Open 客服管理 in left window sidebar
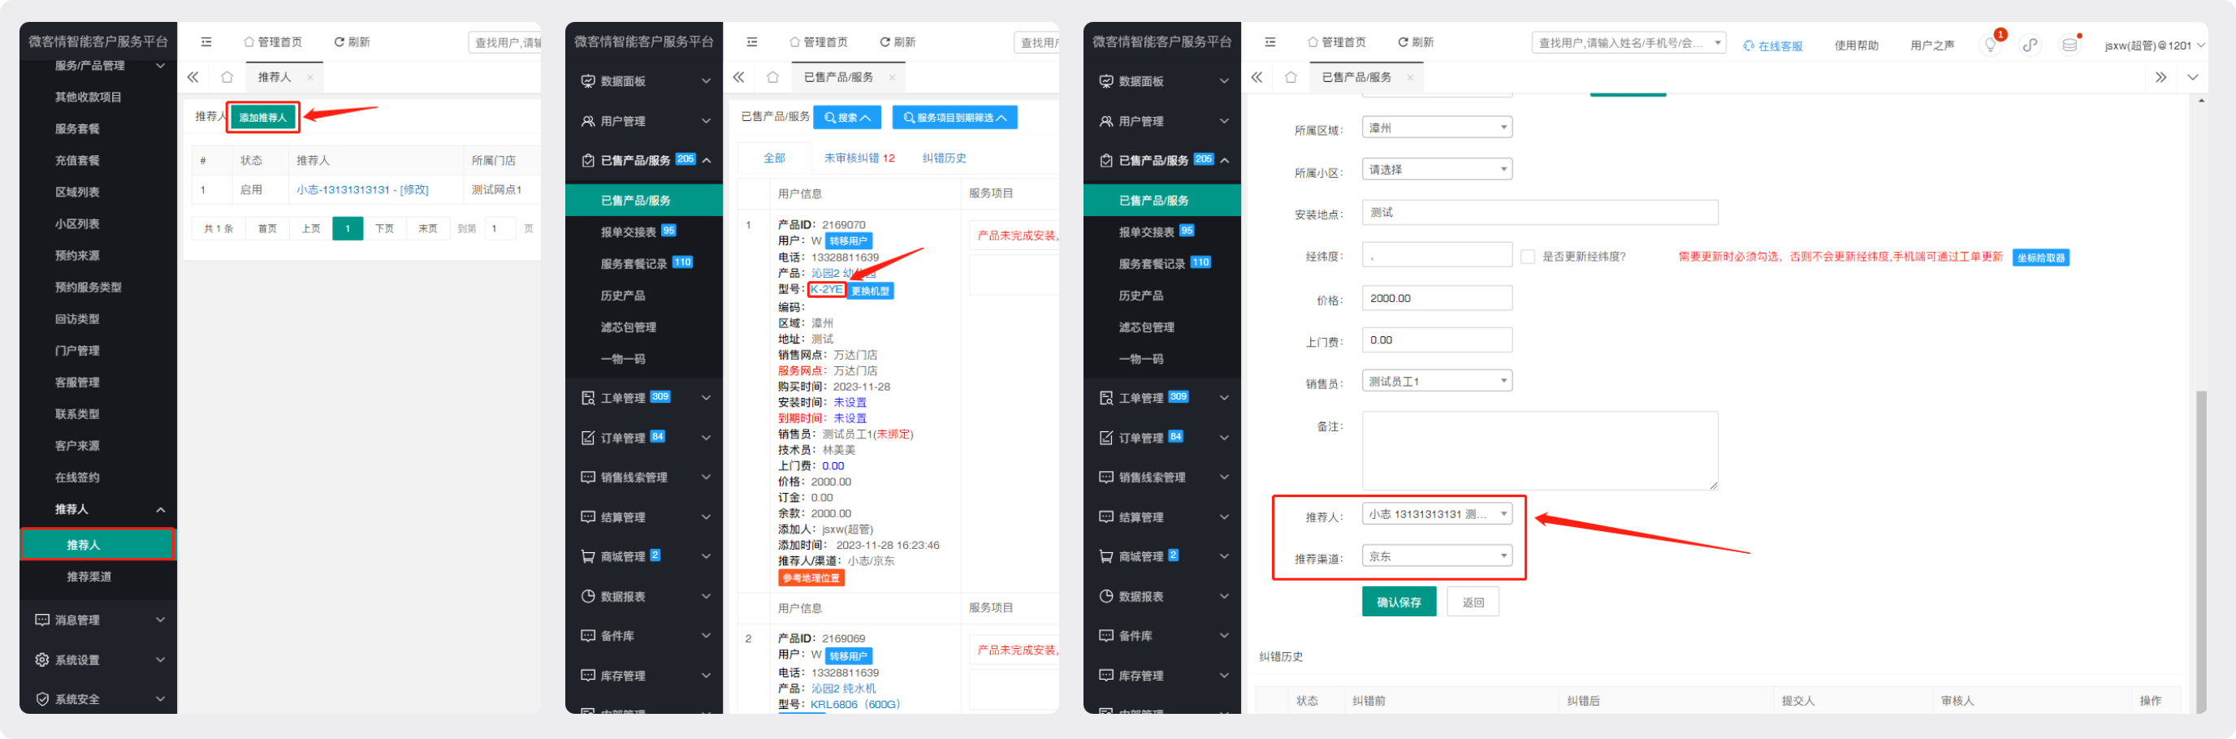 (77, 382)
